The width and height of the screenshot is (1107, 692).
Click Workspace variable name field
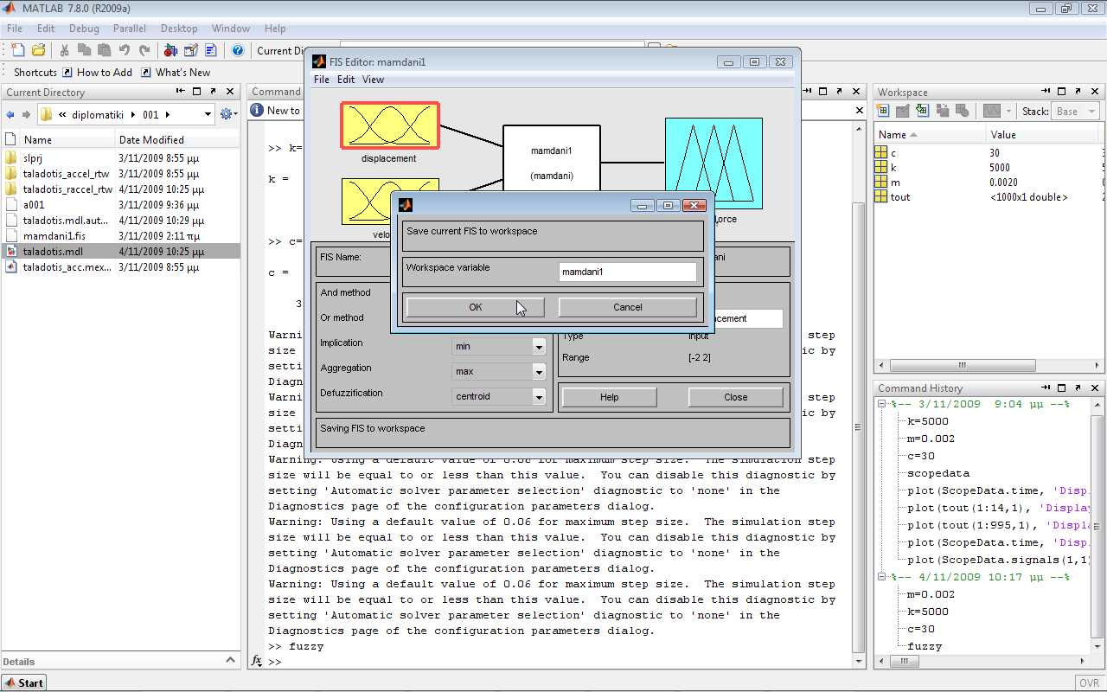pyautogui.click(x=628, y=272)
